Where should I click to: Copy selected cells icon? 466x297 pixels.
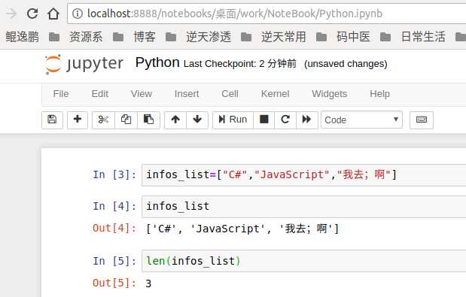pos(126,120)
